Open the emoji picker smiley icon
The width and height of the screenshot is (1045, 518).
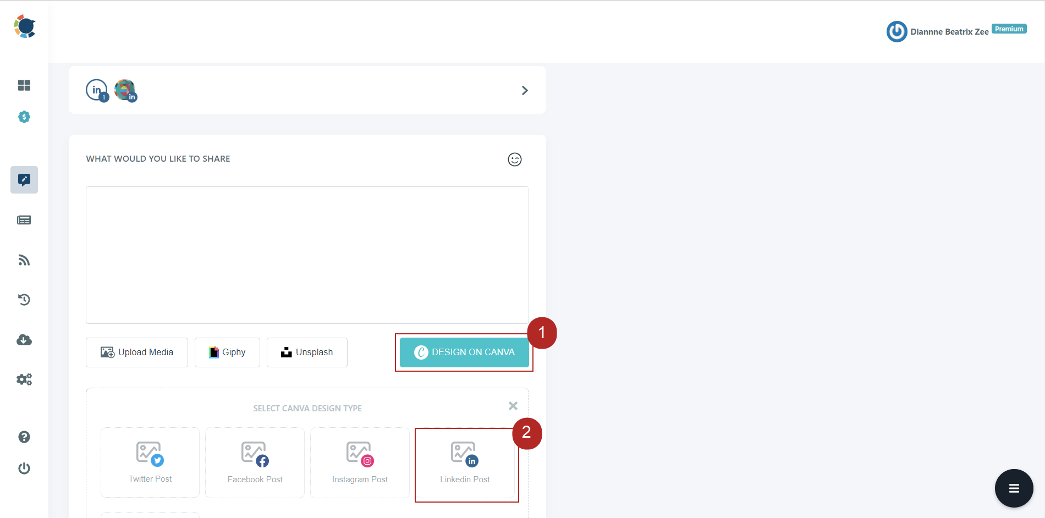click(515, 159)
